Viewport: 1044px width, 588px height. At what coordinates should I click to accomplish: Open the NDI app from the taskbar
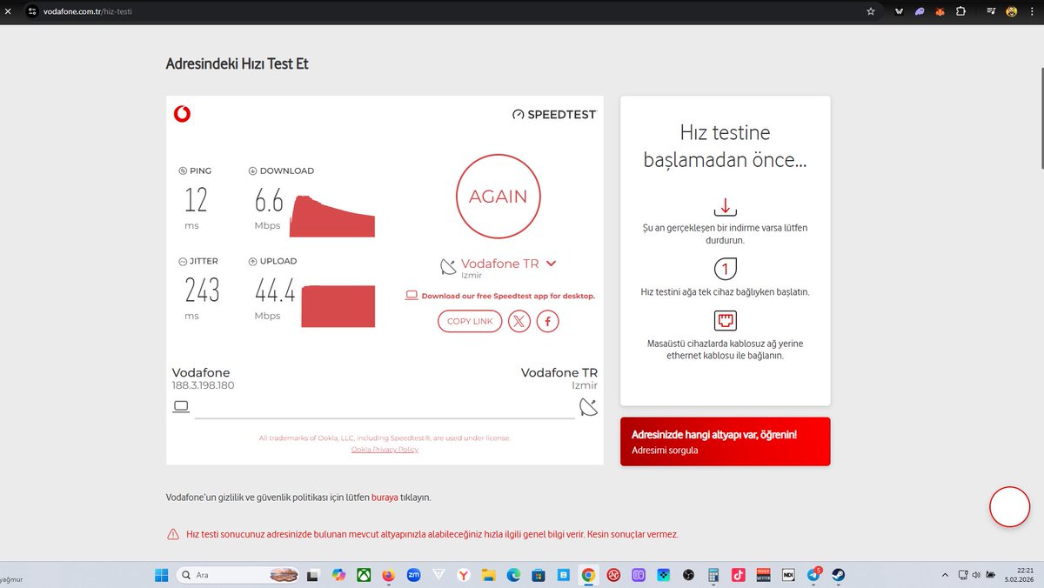click(x=788, y=575)
